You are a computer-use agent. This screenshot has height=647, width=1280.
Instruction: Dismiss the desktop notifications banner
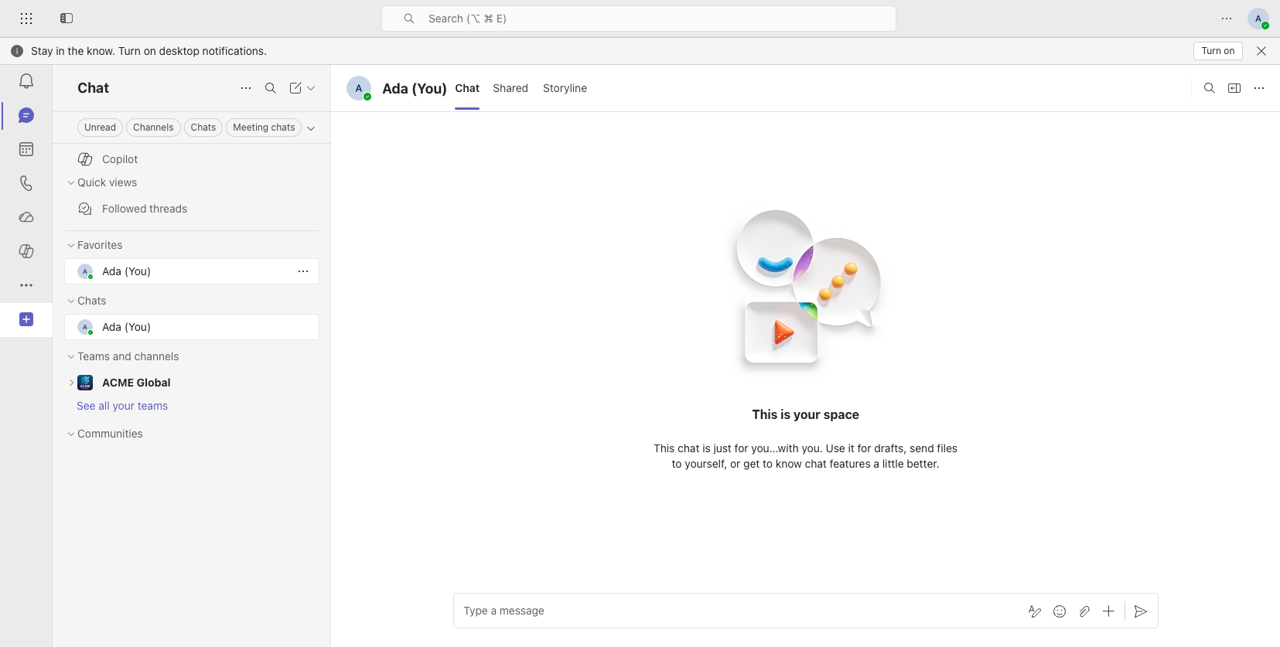(x=1261, y=51)
